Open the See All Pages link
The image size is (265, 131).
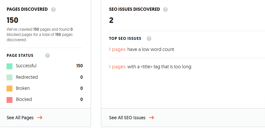[x=20, y=118]
